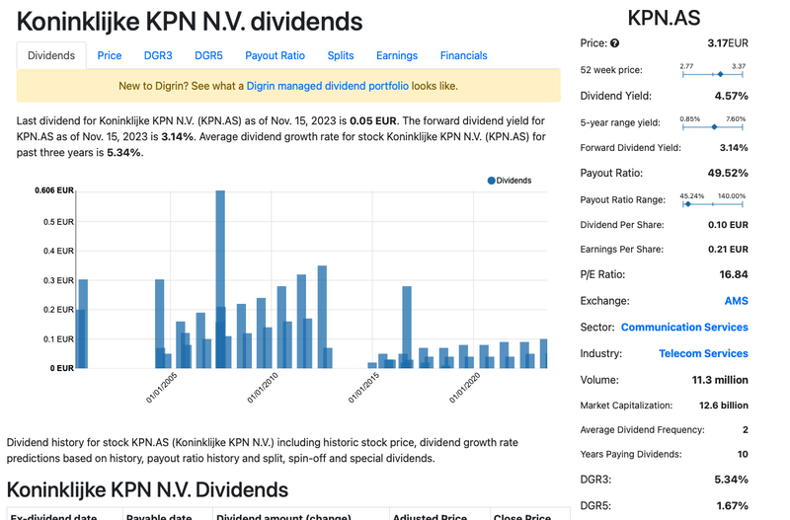The height and width of the screenshot is (520, 790).
Task: Click the 01/01/2020 axis label
Action: 465,388
